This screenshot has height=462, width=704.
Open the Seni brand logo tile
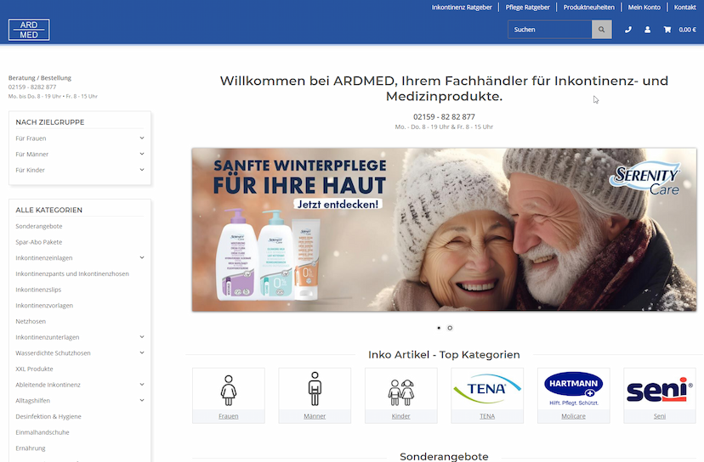(x=660, y=390)
